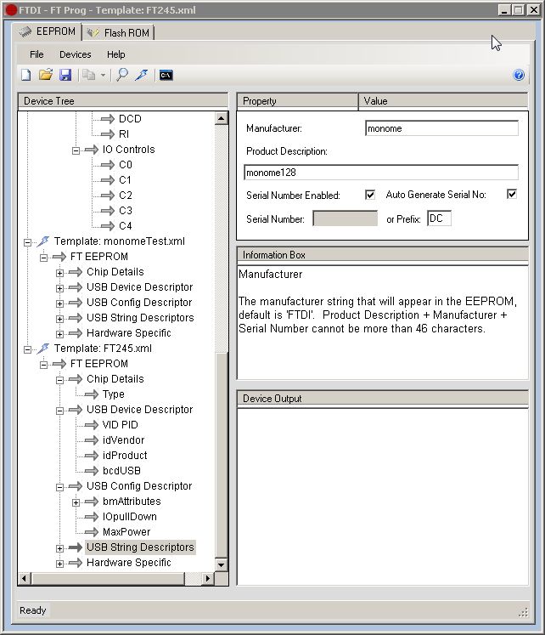Click the Device Tree panel header

pyautogui.click(x=123, y=101)
